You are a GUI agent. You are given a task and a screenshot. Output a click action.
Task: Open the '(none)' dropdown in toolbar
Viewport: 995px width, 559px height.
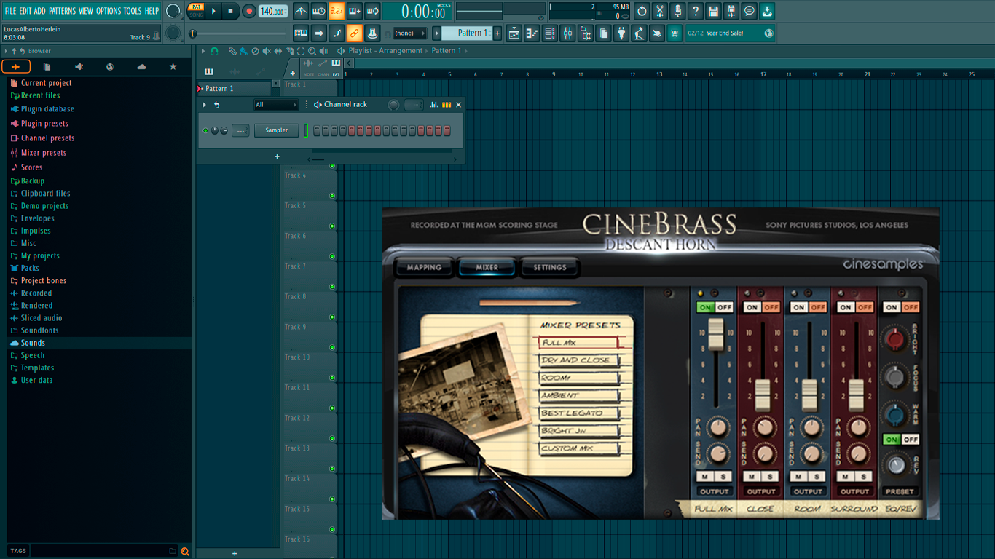click(409, 33)
